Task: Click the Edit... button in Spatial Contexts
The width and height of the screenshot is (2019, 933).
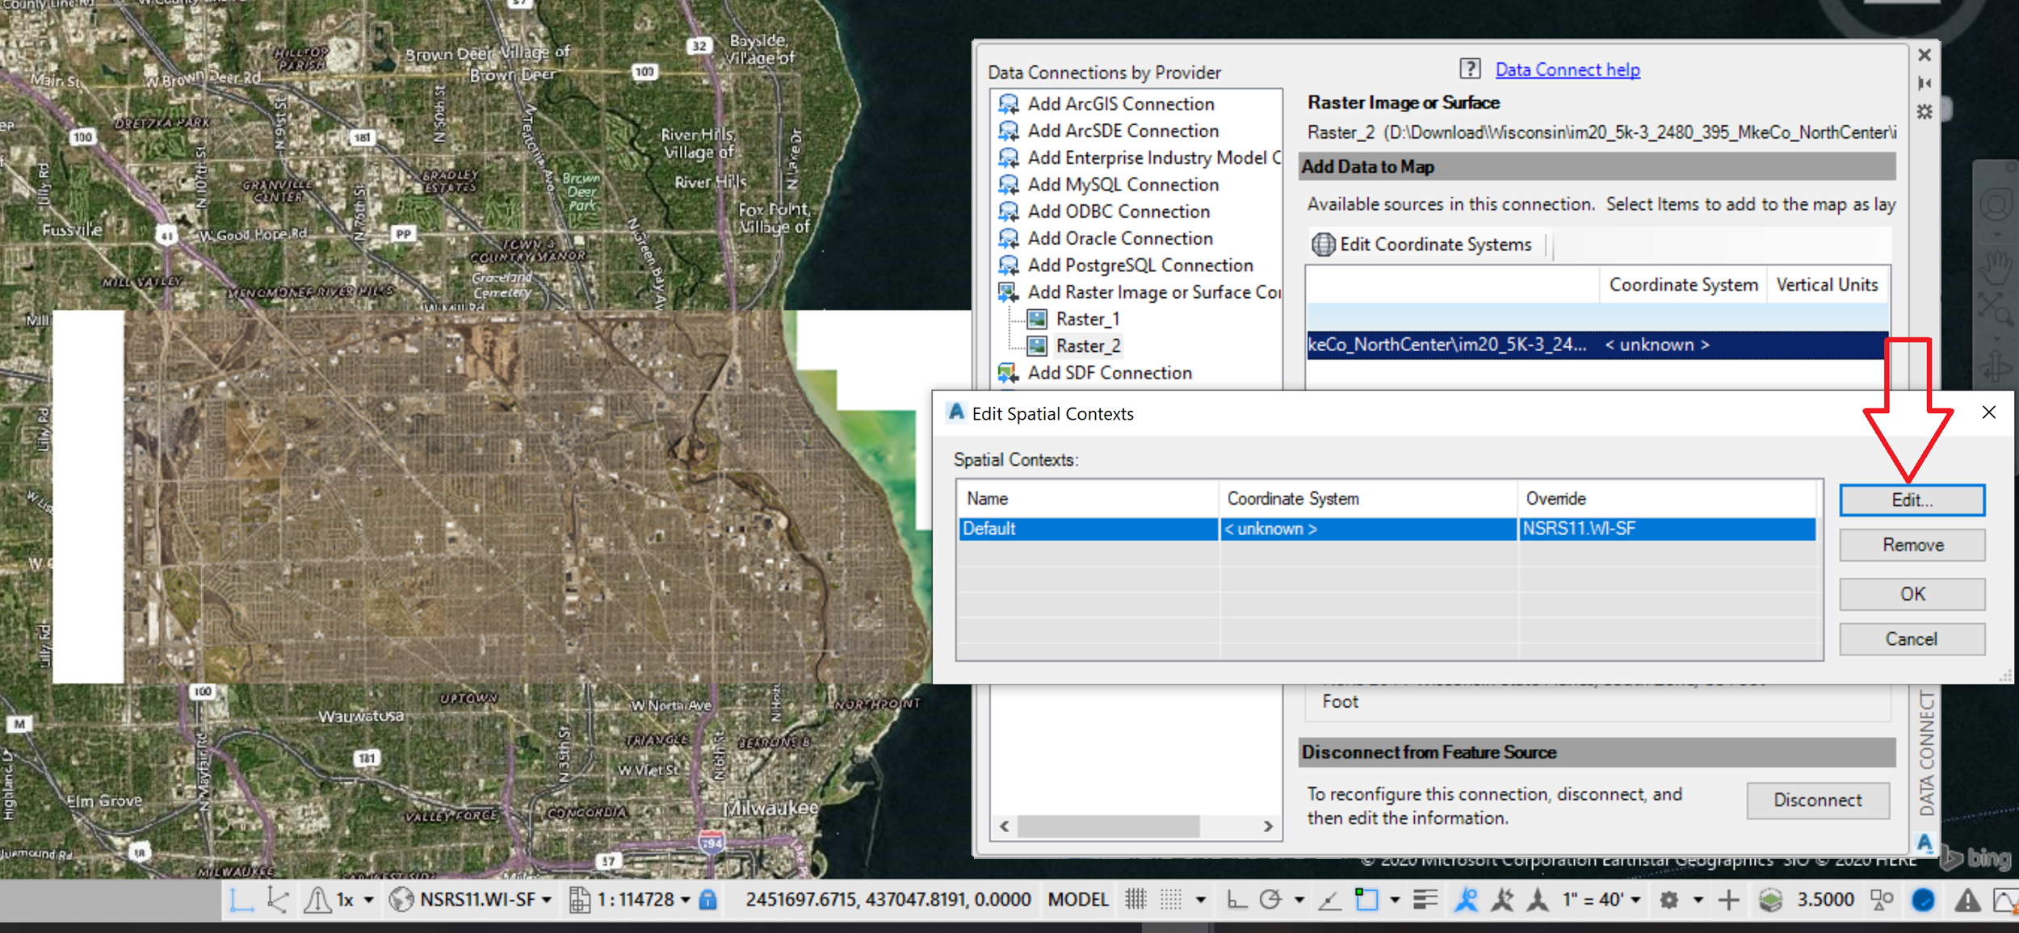Action: point(1912,500)
